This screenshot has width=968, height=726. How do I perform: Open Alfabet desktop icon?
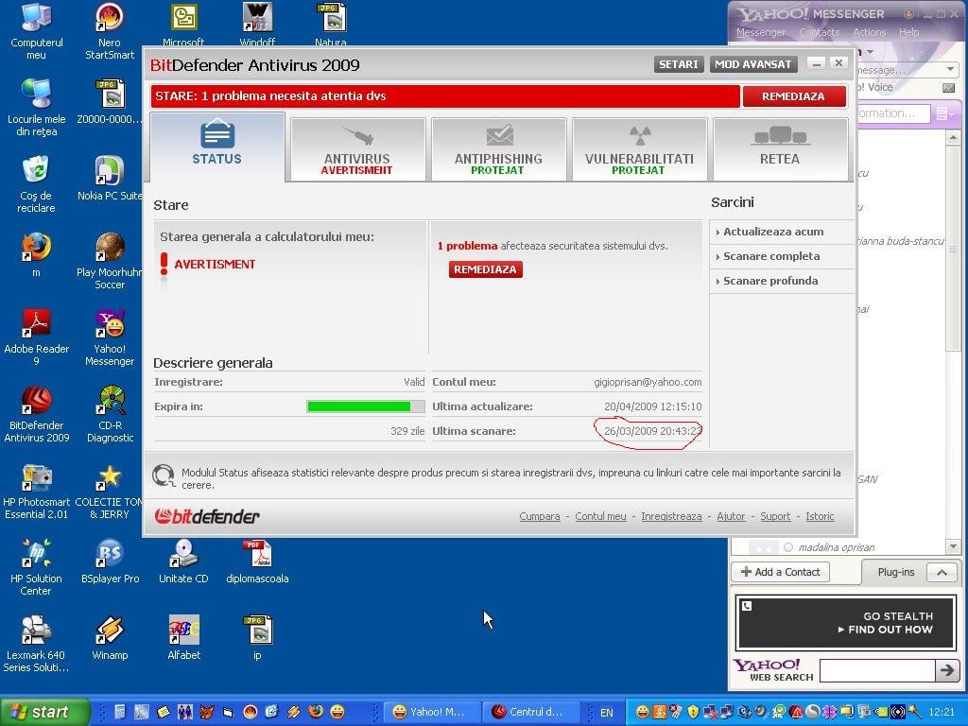coord(184,637)
